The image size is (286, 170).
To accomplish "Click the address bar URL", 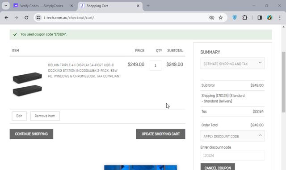I will point(69,18).
